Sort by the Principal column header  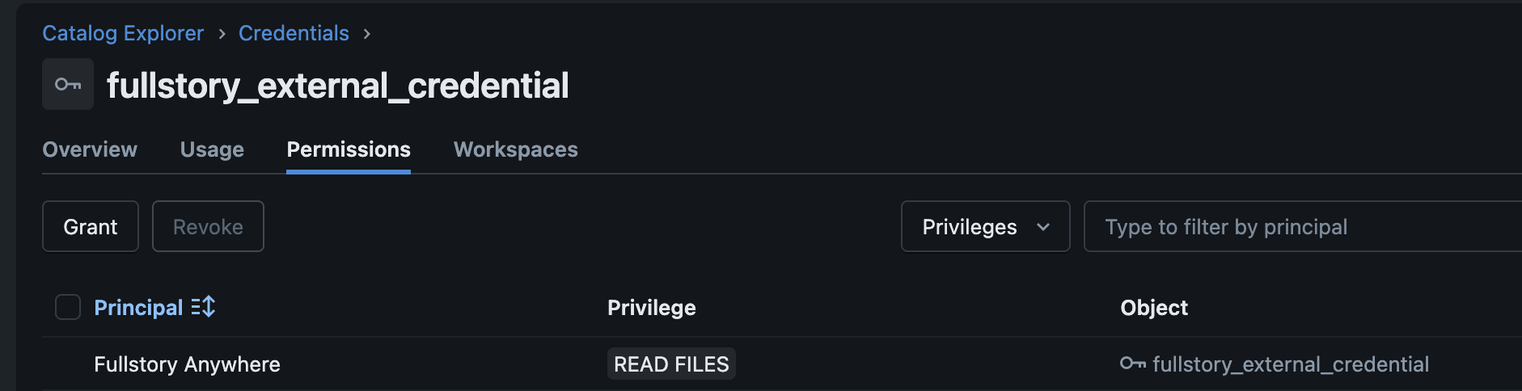tap(138, 308)
